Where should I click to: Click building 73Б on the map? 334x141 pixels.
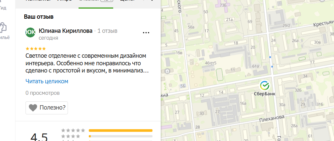(223, 5)
